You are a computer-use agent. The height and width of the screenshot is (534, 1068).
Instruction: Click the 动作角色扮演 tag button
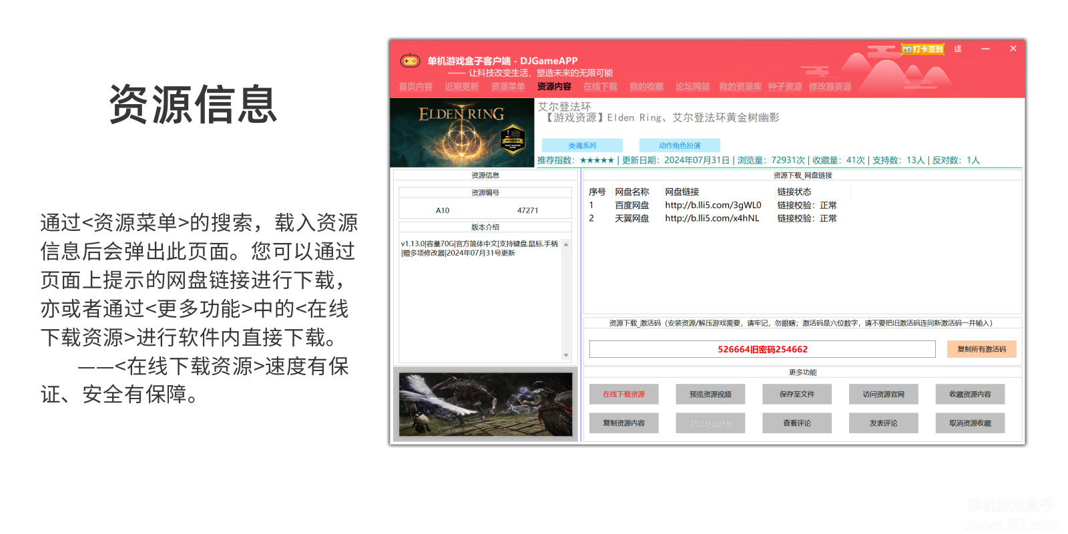pyautogui.click(x=680, y=146)
